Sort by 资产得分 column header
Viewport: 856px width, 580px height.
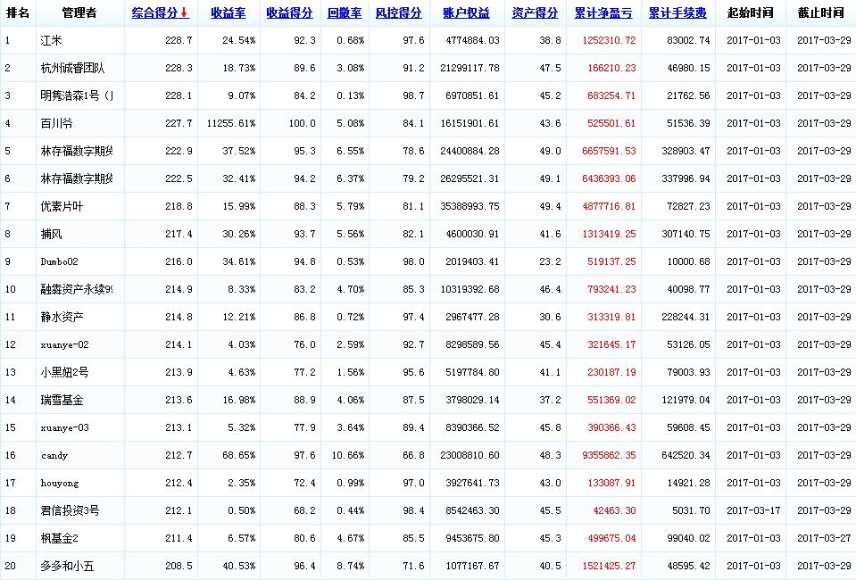tap(535, 12)
